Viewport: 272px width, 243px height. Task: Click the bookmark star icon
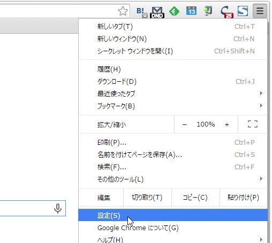click(x=123, y=11)
